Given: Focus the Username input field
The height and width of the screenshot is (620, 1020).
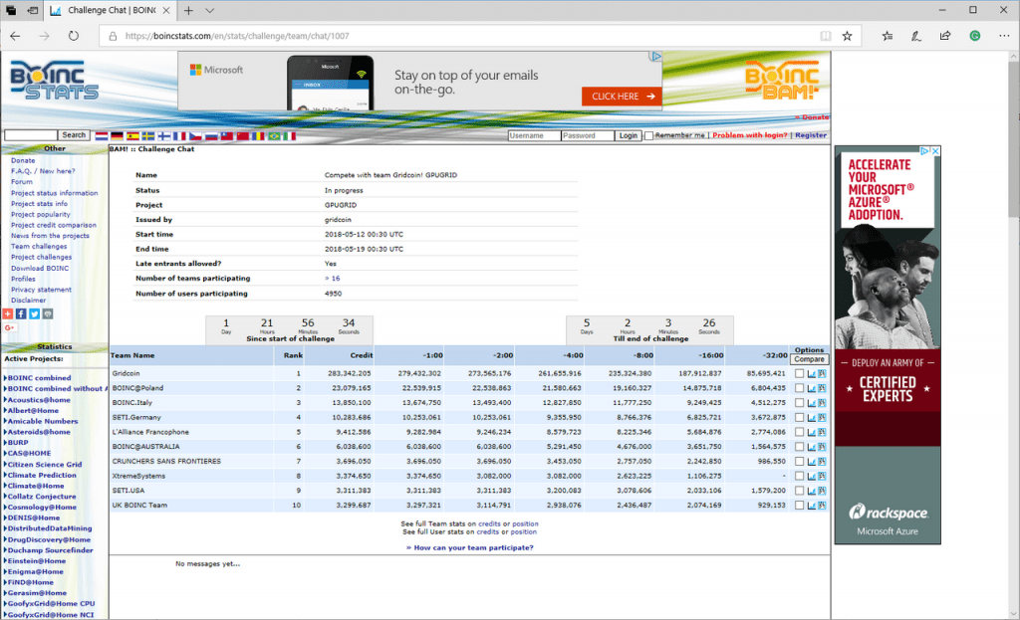Looking at the screenshot, I should click(534, 135).
